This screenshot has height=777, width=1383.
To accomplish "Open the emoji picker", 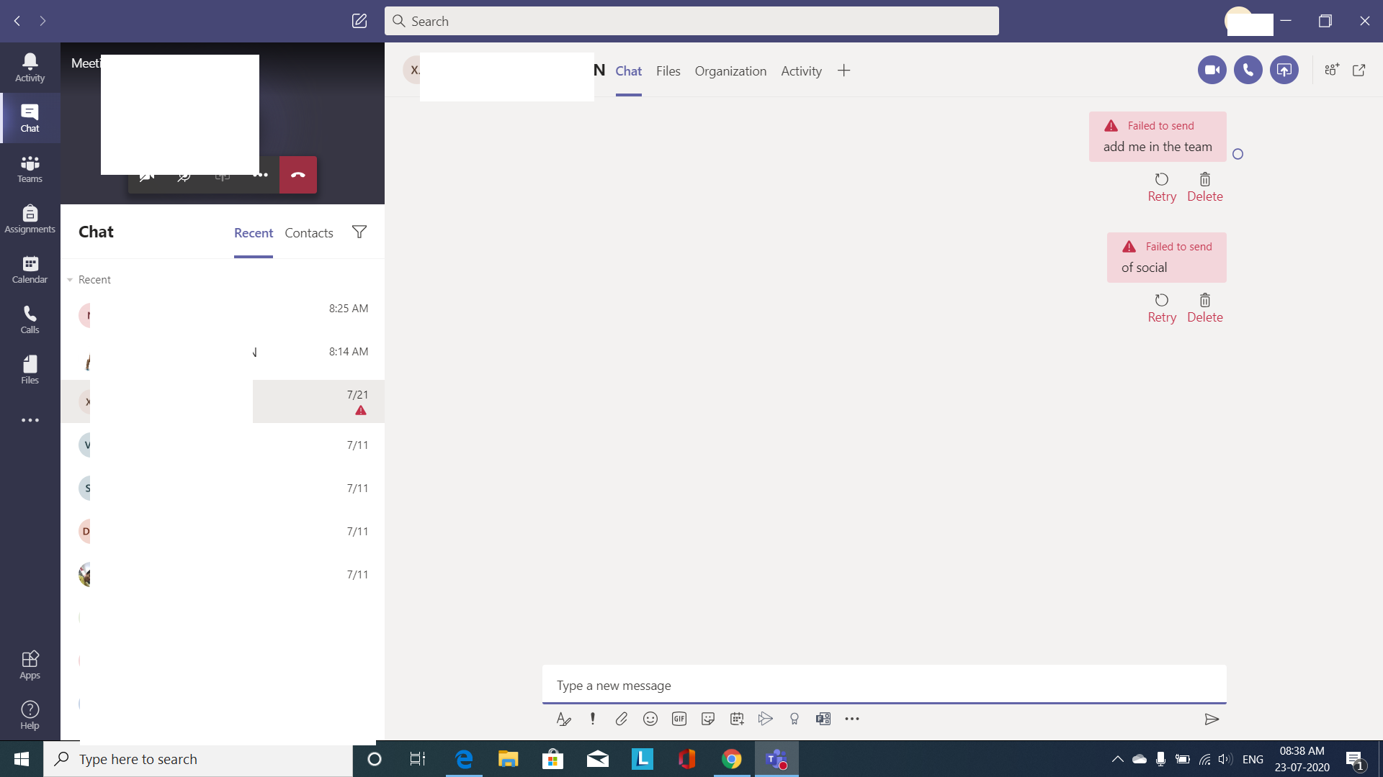I will 650,719.
